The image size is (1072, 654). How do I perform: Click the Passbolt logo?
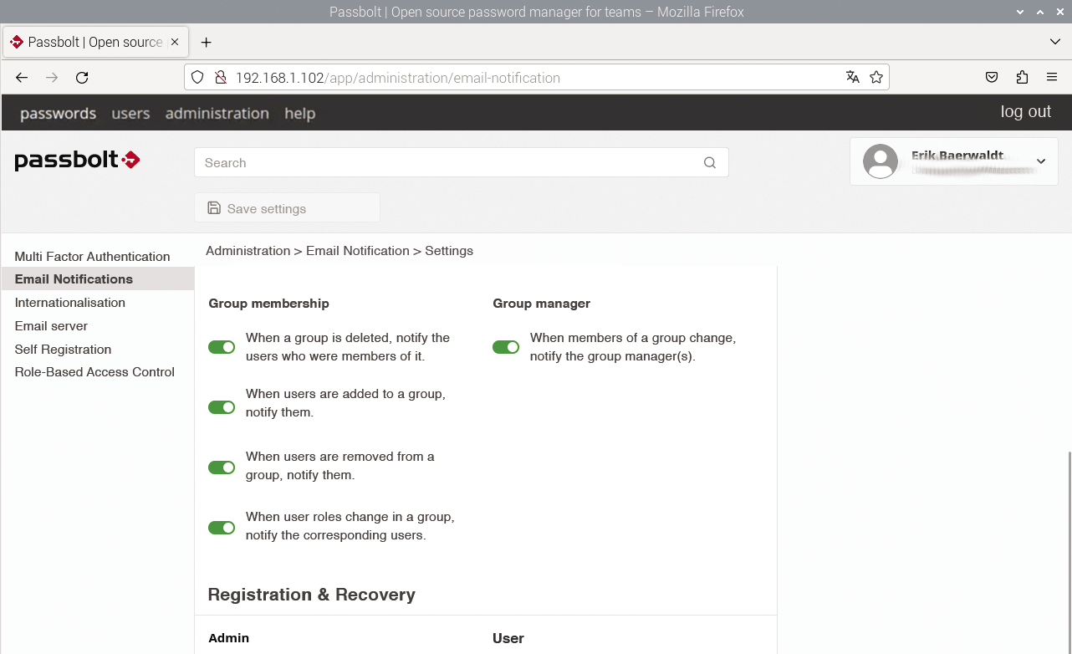[x=77, y=160]
